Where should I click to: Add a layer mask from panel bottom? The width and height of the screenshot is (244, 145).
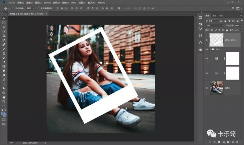point(219,142)
